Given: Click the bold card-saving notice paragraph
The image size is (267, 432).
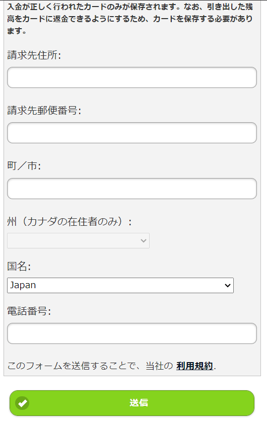Looking at the screenshot, I should tap(130, 19).
